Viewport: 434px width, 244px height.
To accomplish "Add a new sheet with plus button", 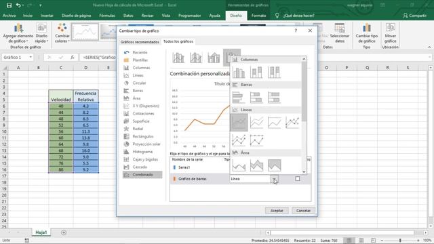I will [x=64, y=232].
